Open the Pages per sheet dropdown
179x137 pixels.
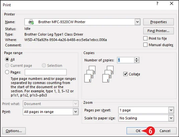click(x=171, y=110)
